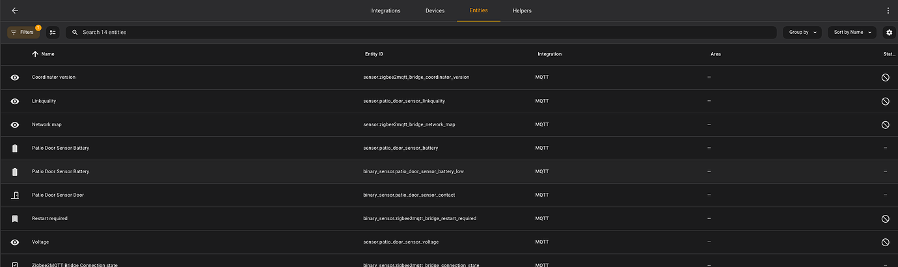The width and height of the screenshot is (898, 267).
Task: Click disabled status icon for Voltage
Action: coord(885,242)
